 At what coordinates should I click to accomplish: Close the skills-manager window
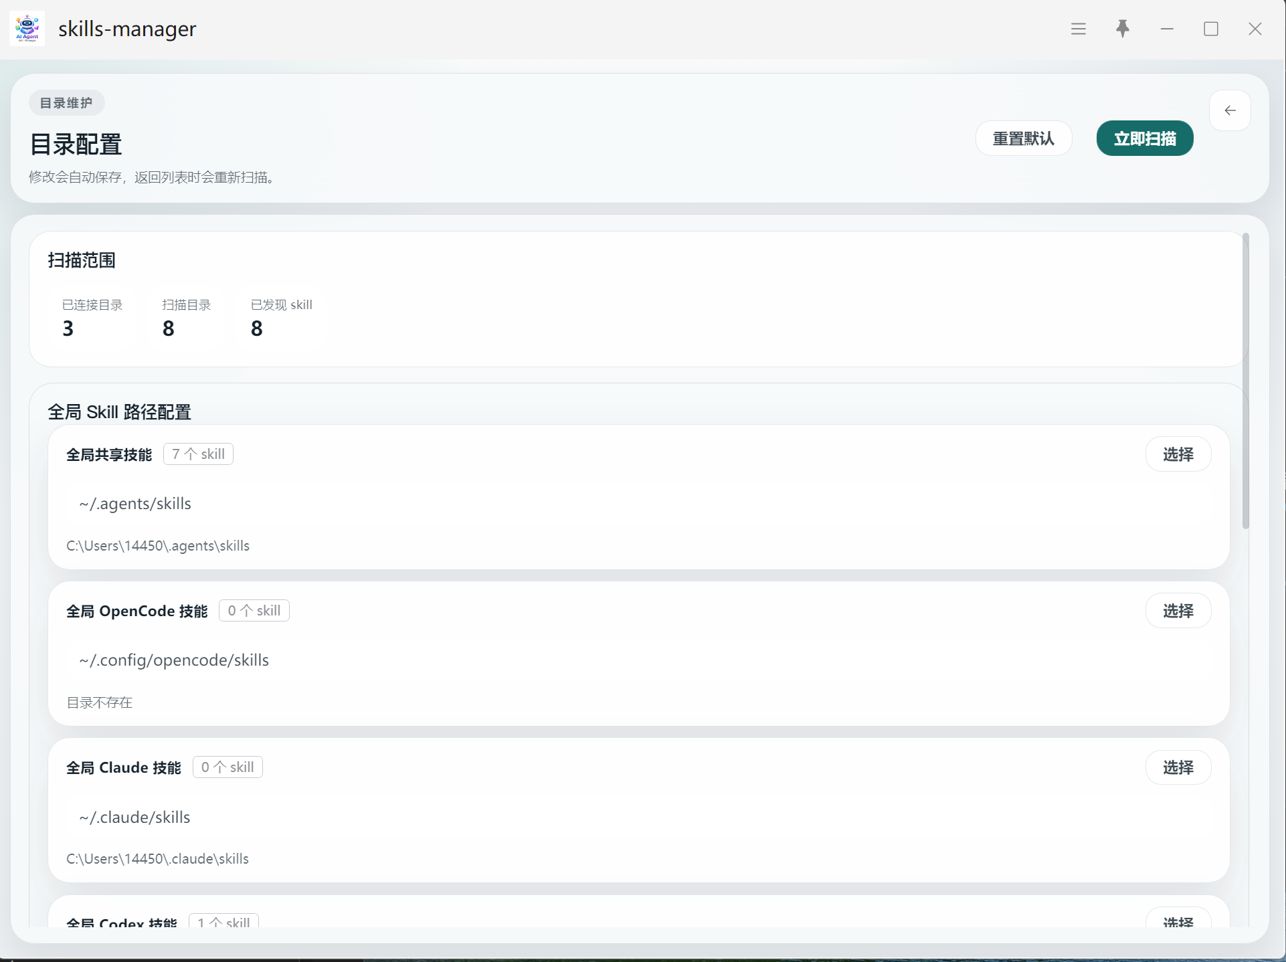coord(1255,29)
